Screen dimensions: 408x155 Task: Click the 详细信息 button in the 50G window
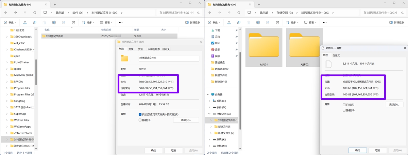click(192, 23)
